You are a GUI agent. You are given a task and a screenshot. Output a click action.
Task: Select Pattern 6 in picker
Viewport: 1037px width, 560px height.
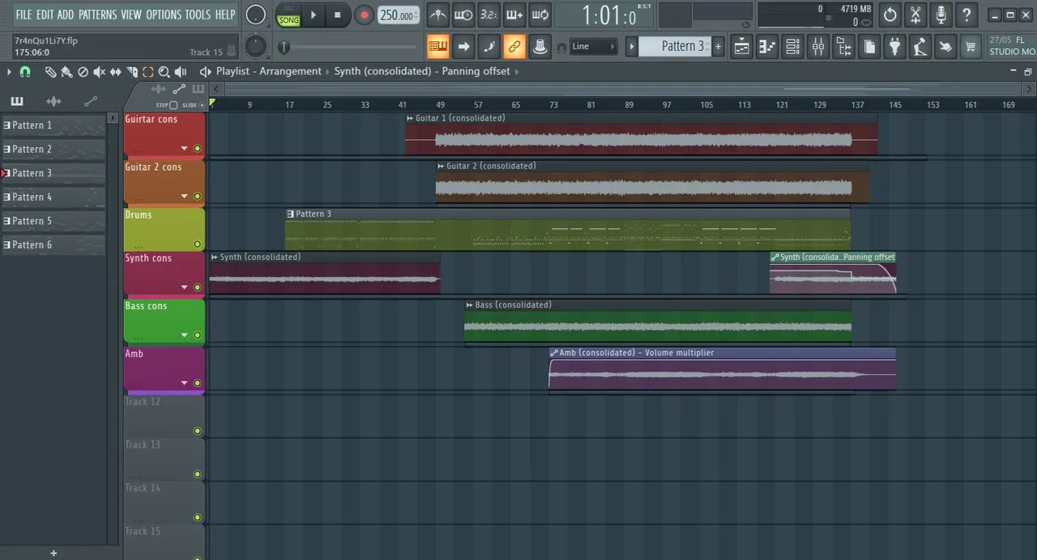(53, 245)
